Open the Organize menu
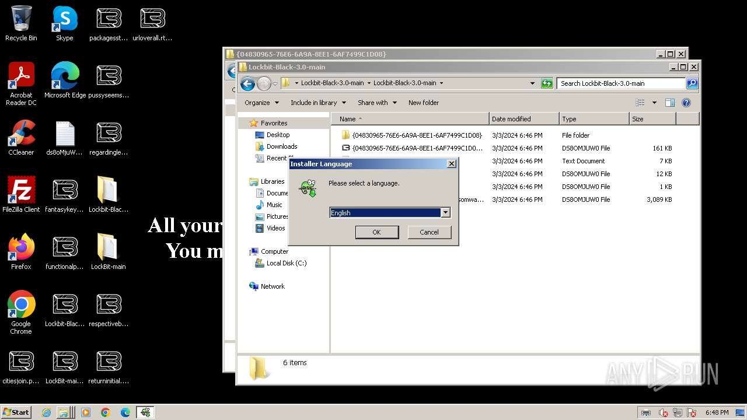This screenshot has width=747, height=420. pos(261,103)
